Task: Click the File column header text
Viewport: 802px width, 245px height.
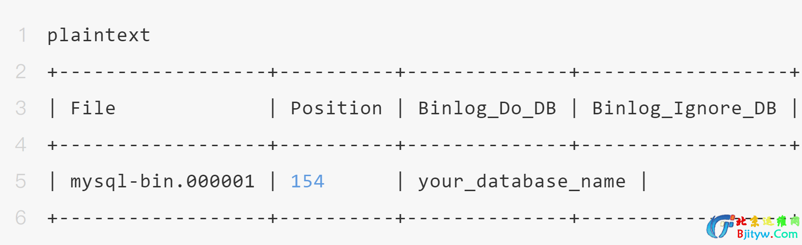Action: (93, 108)
